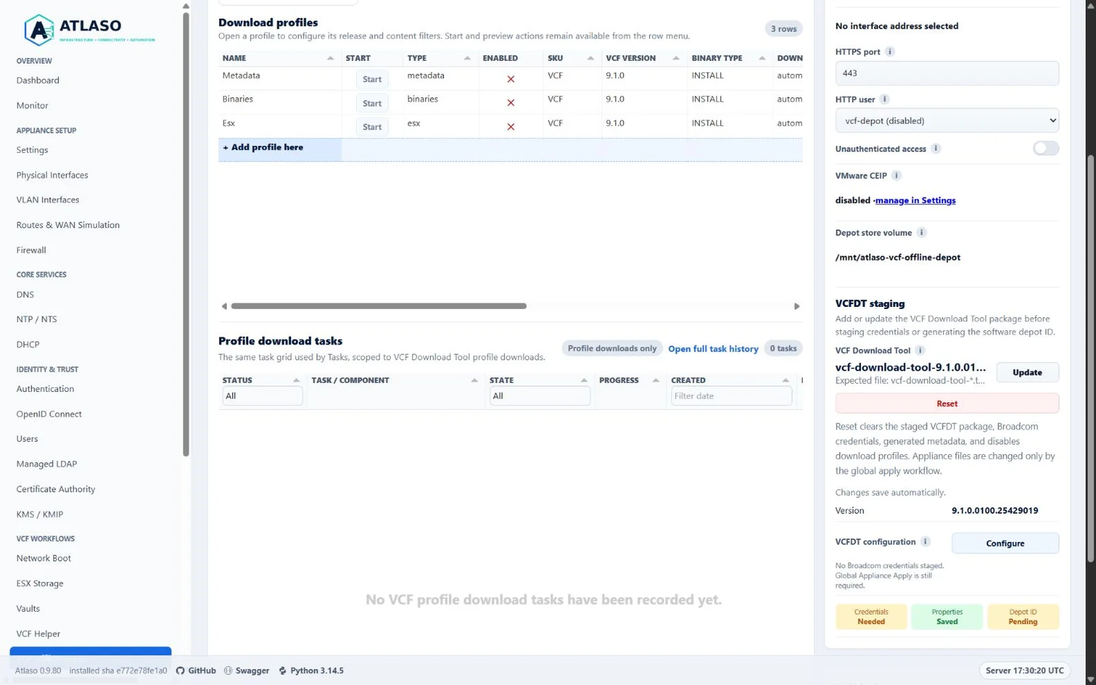Toggle Profile downloads only filter

click(612, 349)
